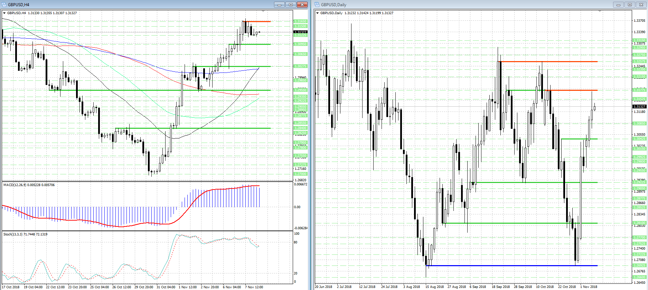Minimize the GBPUSD,H4 chart window
This screenshot has width=648, height=290.
pyautogui.click(x=280, y=4)
